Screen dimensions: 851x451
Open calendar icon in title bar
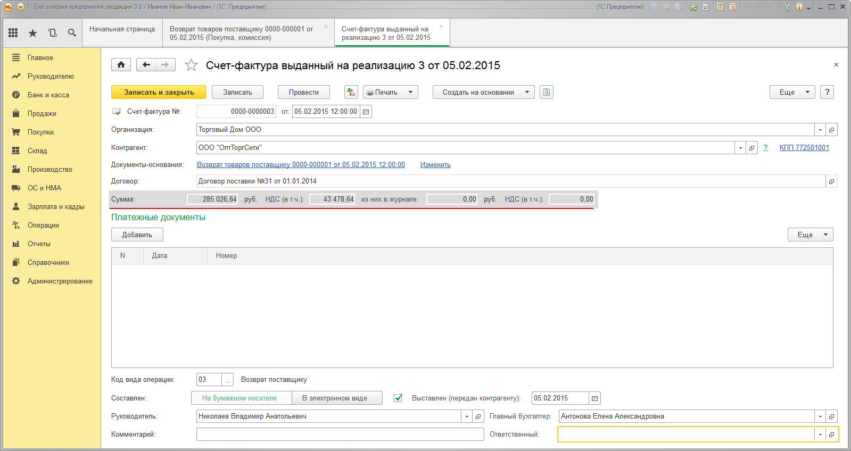[733, 7]
